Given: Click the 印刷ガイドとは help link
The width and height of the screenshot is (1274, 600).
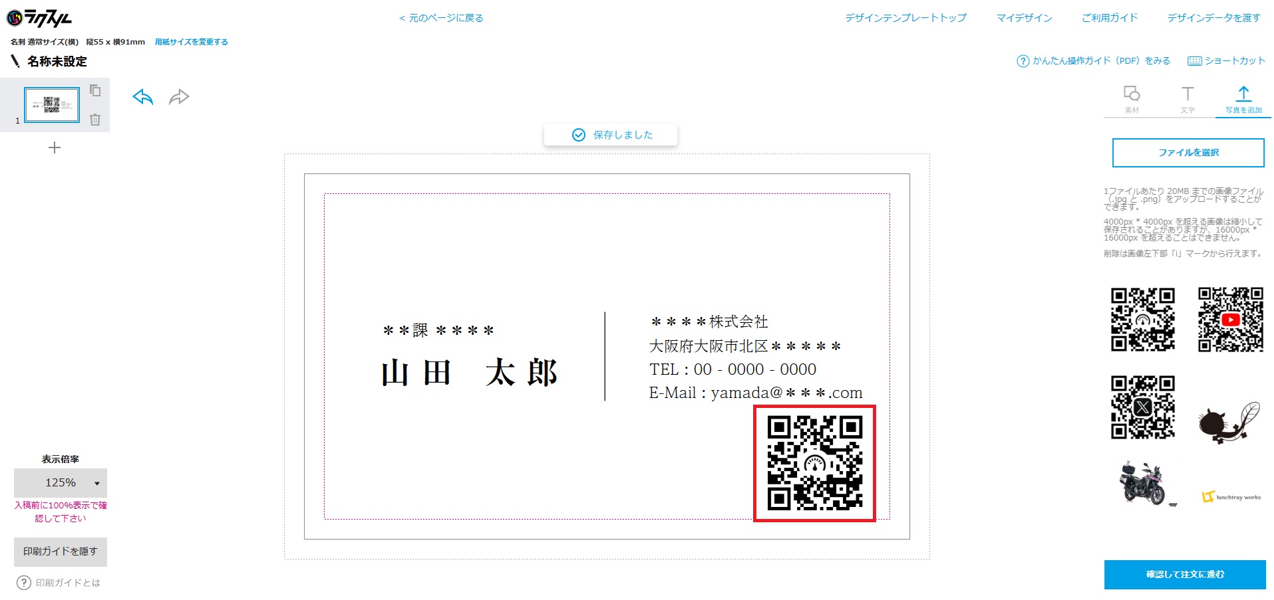Looking at the screenshot, I should (x=68, y=583).
